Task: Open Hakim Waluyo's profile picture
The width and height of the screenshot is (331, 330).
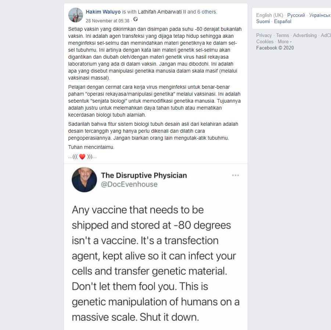Action: click(76, 15)
